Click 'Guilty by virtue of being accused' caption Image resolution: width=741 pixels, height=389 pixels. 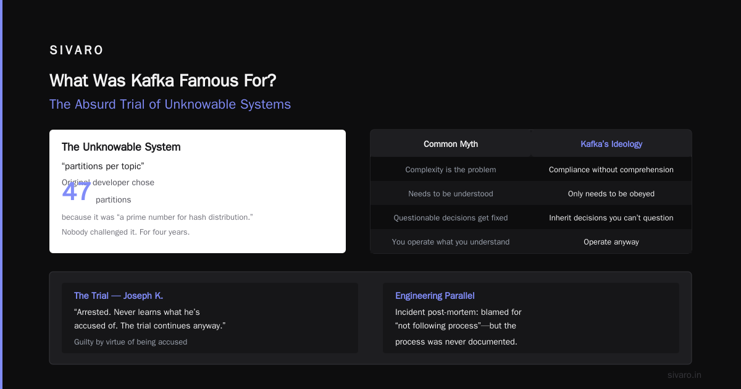[x=130, y=341]
